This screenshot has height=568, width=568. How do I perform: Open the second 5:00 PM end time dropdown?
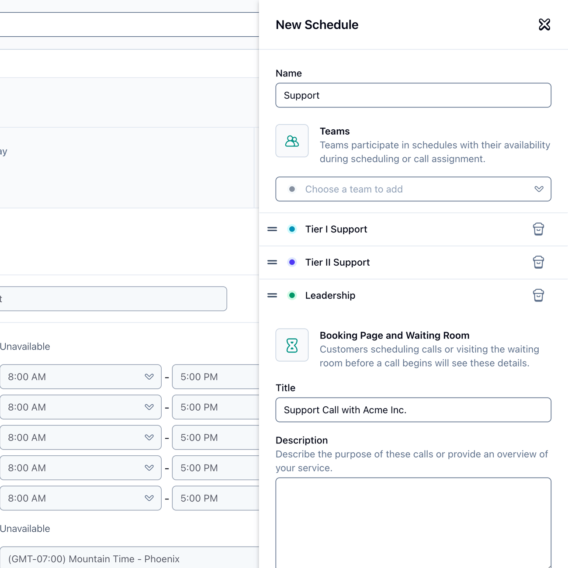coord(215,407)
